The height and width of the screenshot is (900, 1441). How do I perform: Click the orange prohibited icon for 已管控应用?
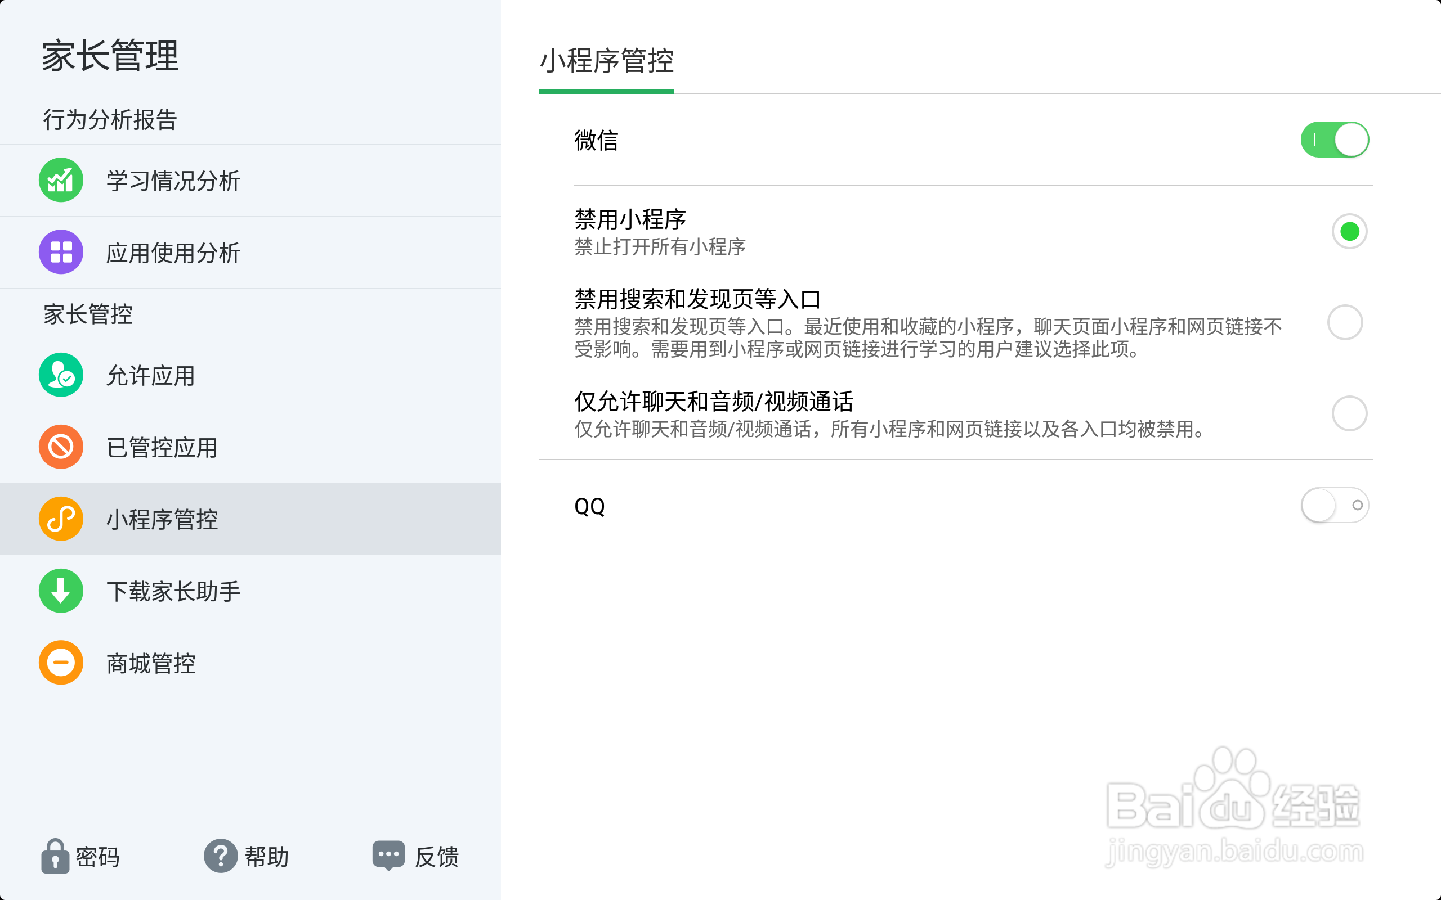tap(61, 447)
